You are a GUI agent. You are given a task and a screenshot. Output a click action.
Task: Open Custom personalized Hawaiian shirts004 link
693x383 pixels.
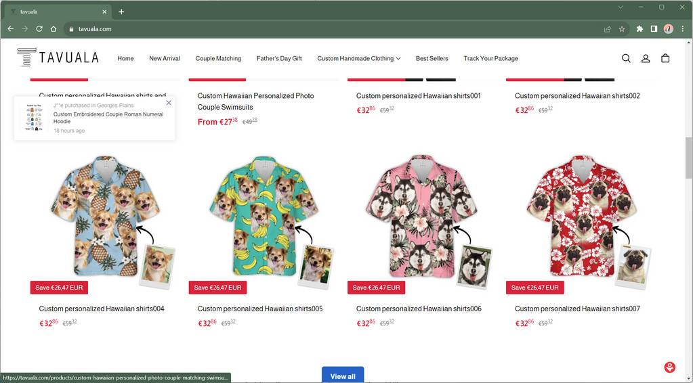tap(102, 309)
